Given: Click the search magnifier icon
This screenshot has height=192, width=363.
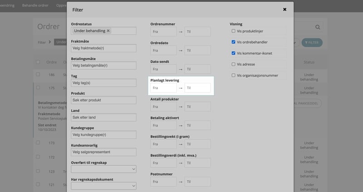Looking at the screenshot, I should click(x=318, y=27).
